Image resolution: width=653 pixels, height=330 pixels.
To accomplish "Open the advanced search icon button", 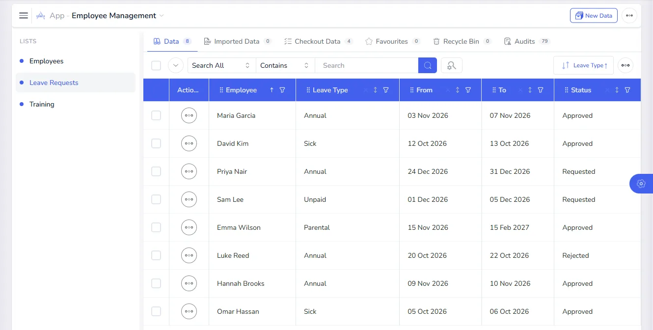I will [452, 65].
